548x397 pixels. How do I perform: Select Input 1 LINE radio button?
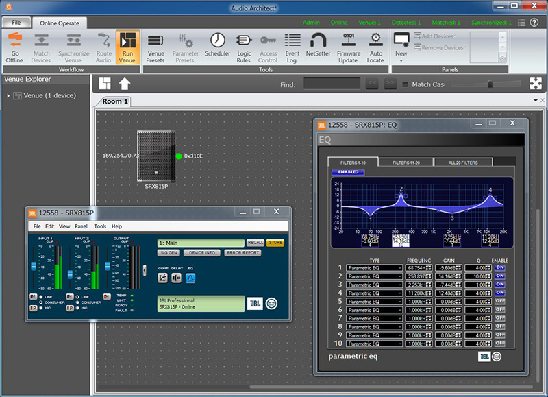41,297
